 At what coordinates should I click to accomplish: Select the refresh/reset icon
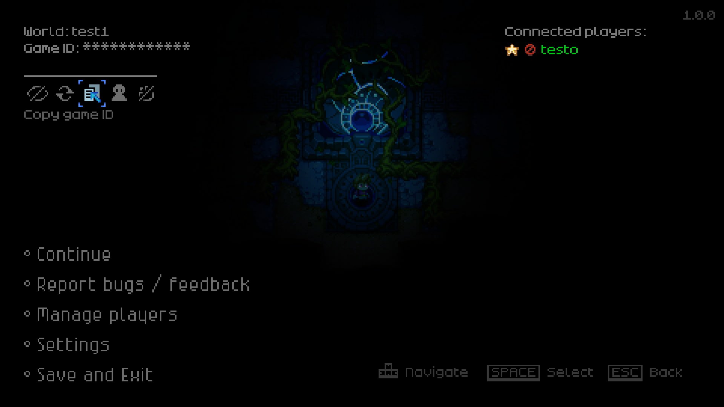tap(64, 93)
